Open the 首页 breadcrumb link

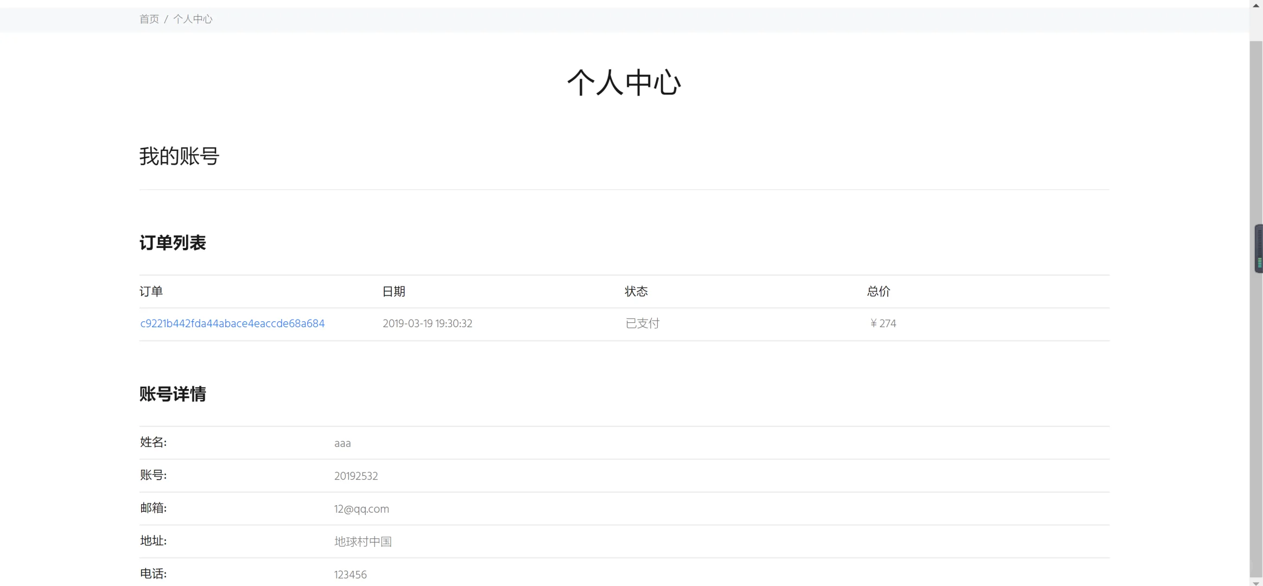coord(149,19)
